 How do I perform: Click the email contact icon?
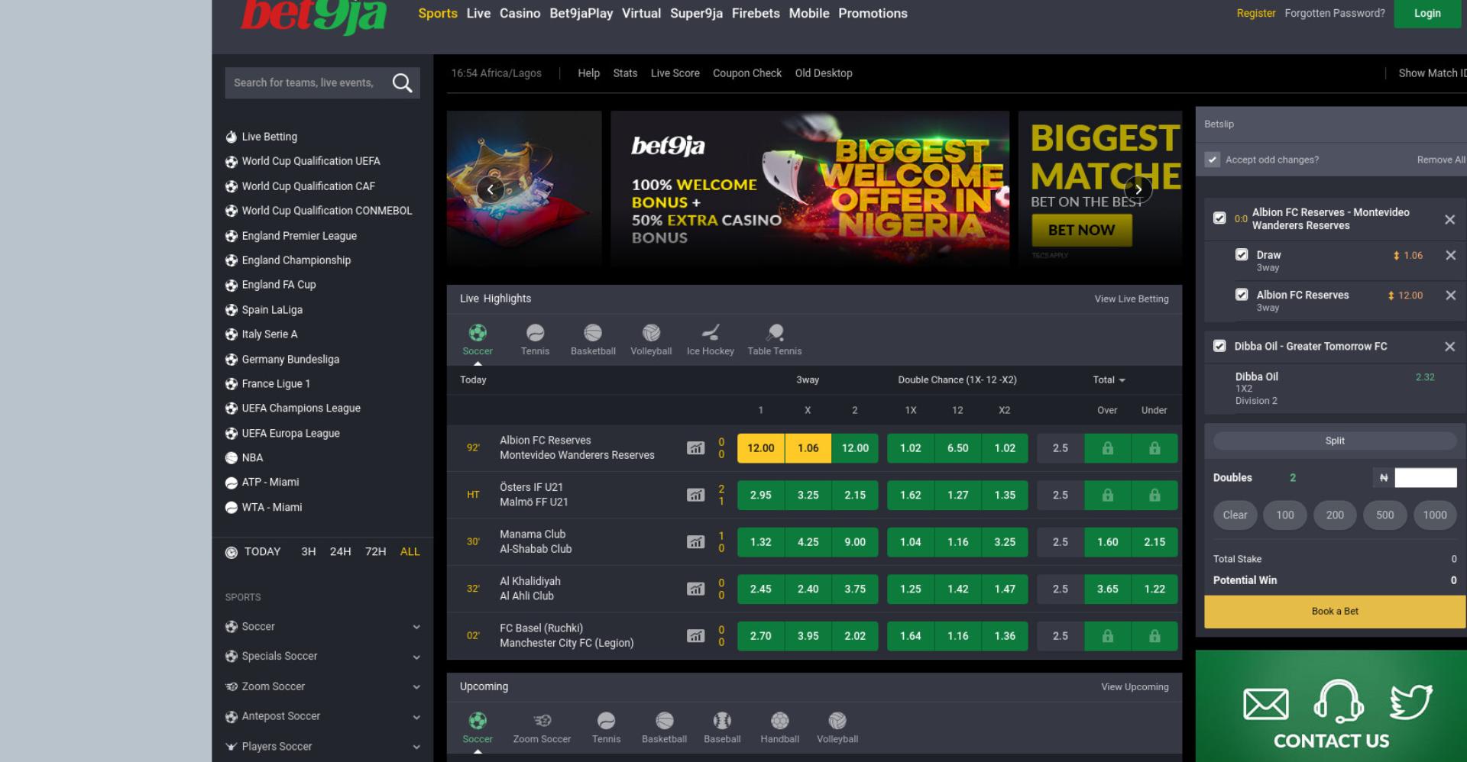pos(1266,704)
